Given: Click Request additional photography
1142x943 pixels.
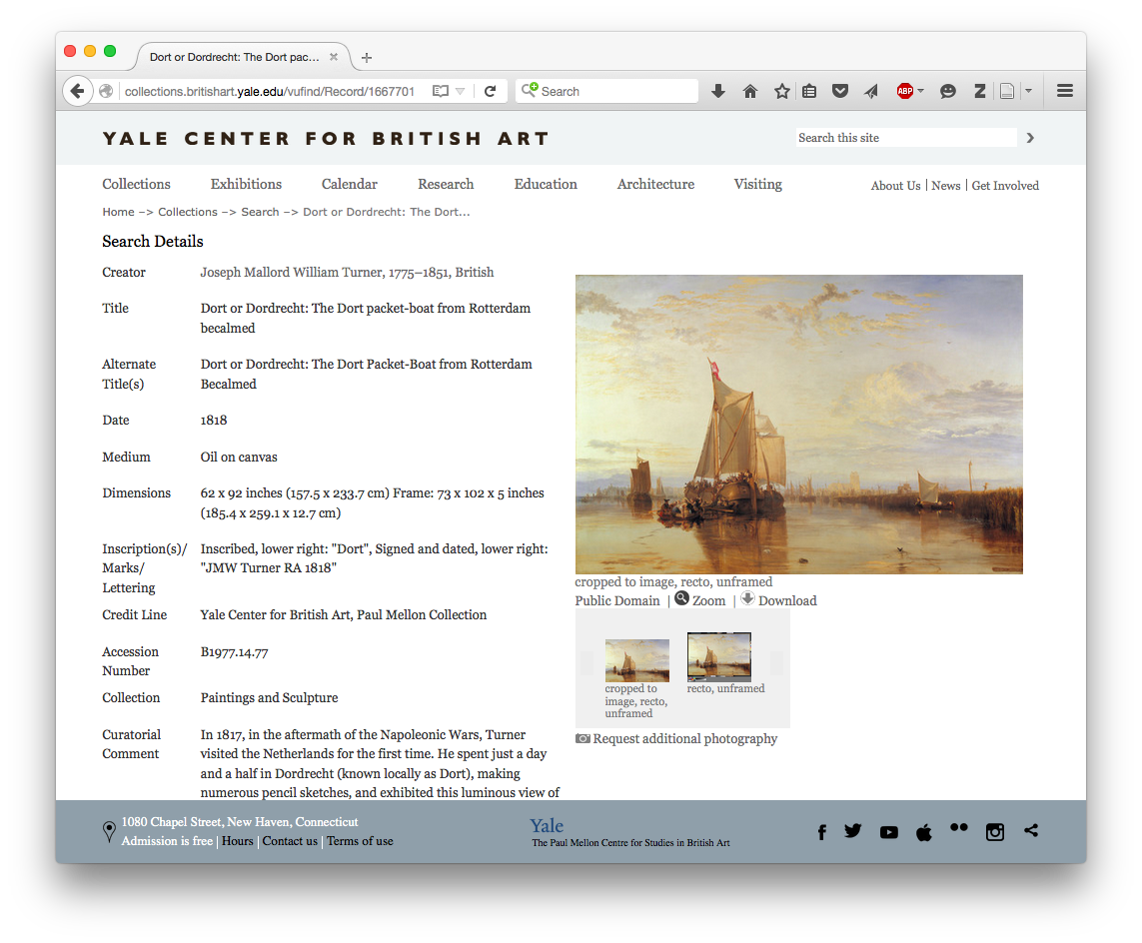Looking at the screenshot, I should (684, 739).
